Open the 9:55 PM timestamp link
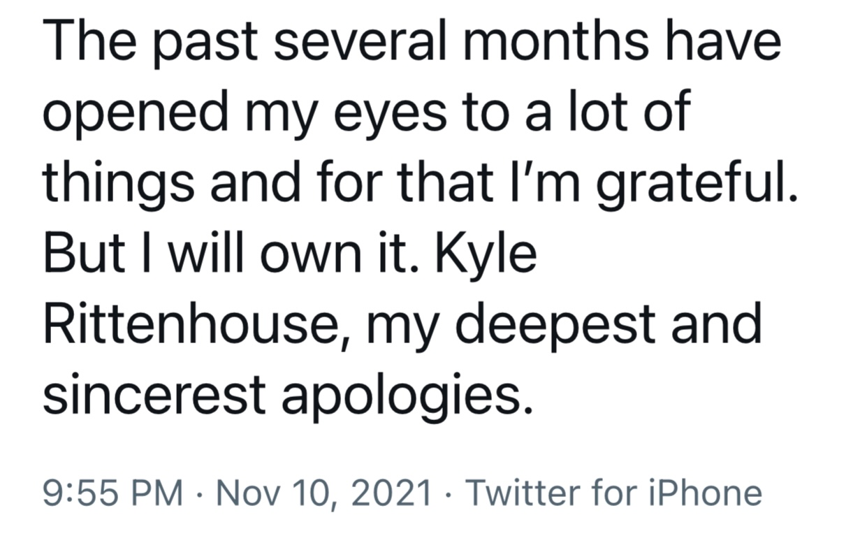867x543 pixels. click(113, 492)
